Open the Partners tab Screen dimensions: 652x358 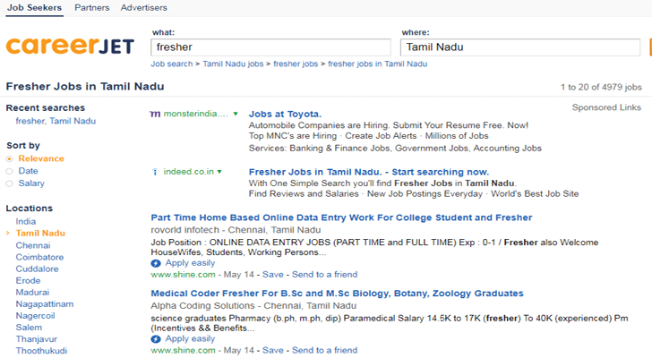click(92, 7)
